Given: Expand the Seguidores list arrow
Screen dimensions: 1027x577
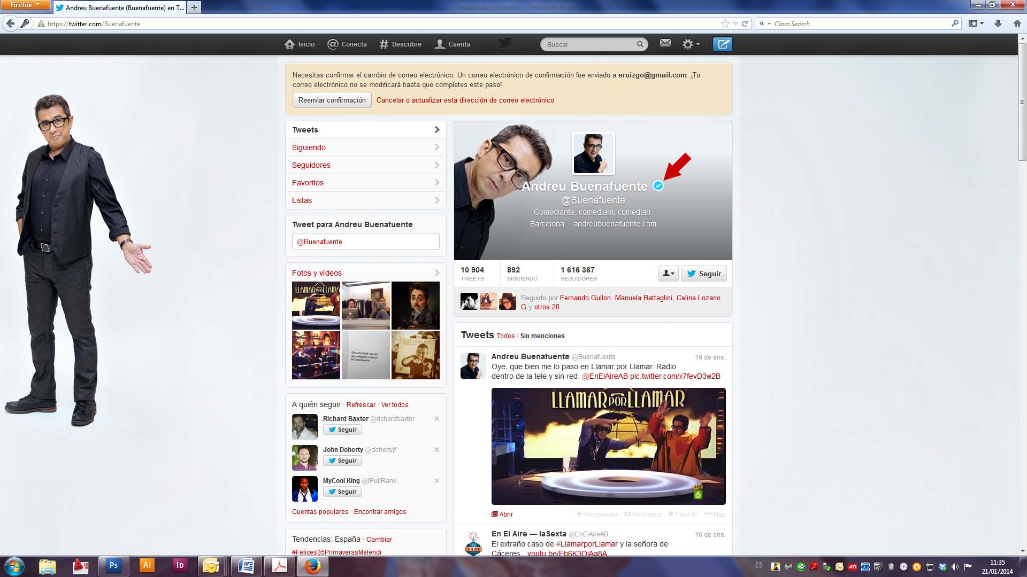Looking at the screenshot, I should pos(436,165).
